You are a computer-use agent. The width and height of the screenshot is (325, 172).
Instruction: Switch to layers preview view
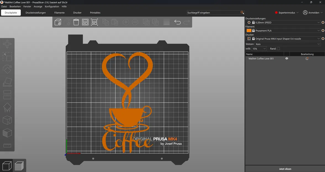pos(20,165)
